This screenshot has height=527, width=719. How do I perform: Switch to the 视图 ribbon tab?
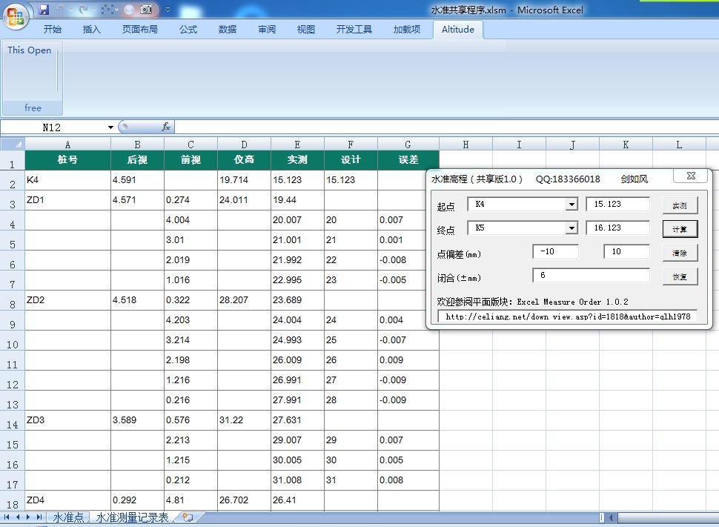[306, 30]
